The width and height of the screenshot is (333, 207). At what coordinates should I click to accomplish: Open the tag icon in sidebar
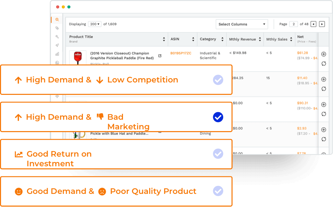(x=57, y=28)
